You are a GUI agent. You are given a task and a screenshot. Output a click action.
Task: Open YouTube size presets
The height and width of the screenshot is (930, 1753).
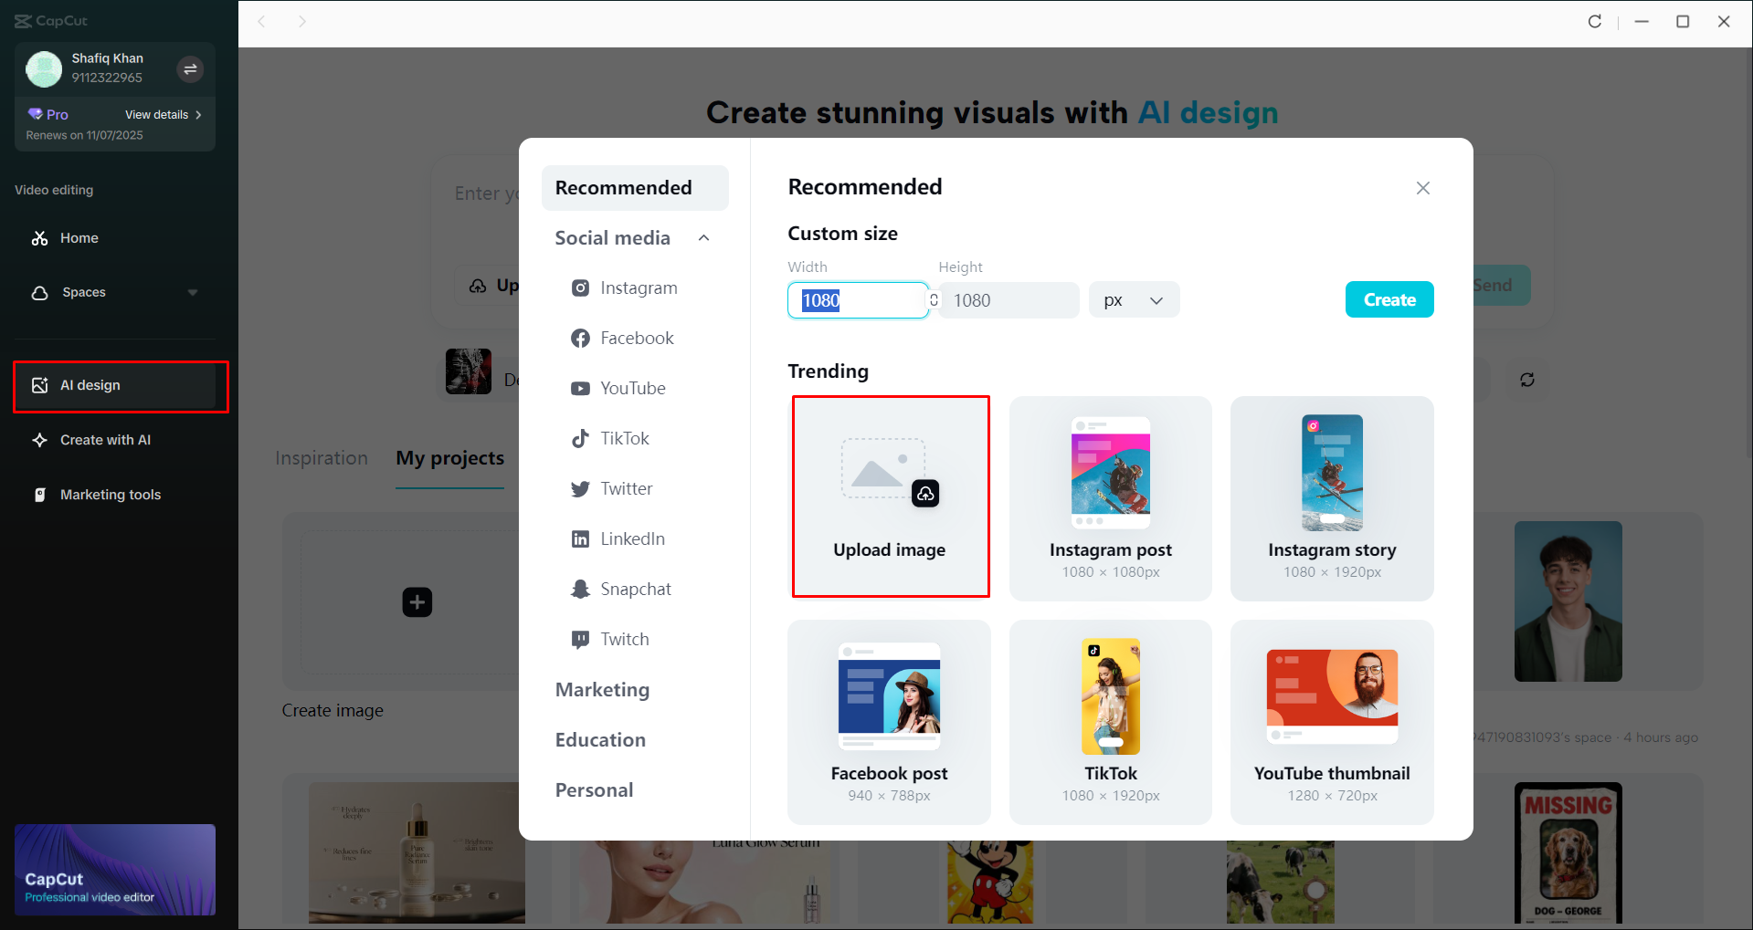click(631, 388)
